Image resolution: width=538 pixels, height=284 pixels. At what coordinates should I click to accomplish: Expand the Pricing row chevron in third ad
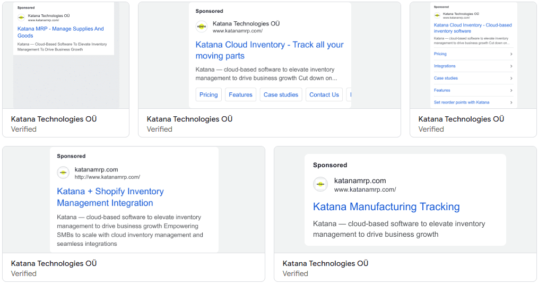tap(511, 54)
